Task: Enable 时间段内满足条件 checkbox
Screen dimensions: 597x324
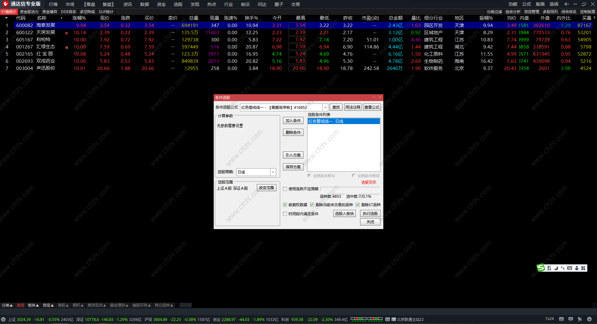Action: (x=285, y=214)
